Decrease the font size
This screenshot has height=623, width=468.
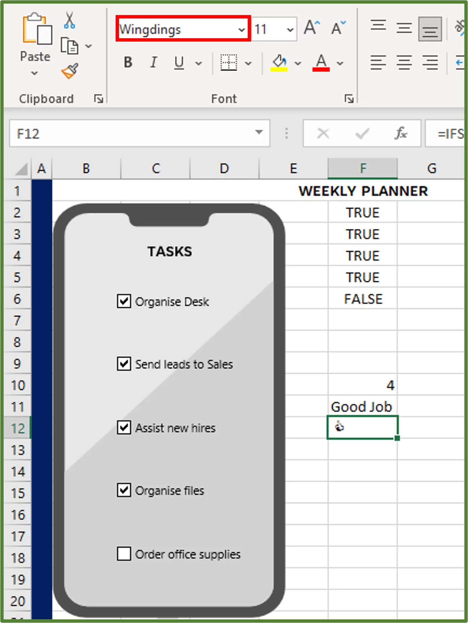(337, 28)
